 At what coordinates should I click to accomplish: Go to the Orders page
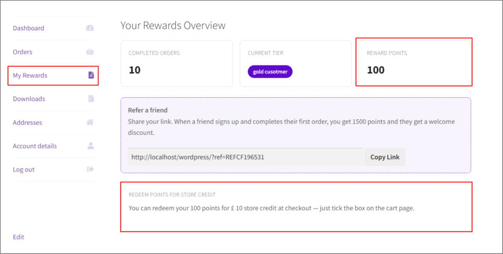coord(23,52)
